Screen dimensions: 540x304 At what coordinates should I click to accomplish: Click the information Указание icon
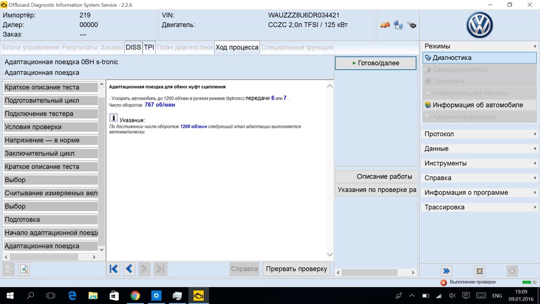(x=113, y=118)
